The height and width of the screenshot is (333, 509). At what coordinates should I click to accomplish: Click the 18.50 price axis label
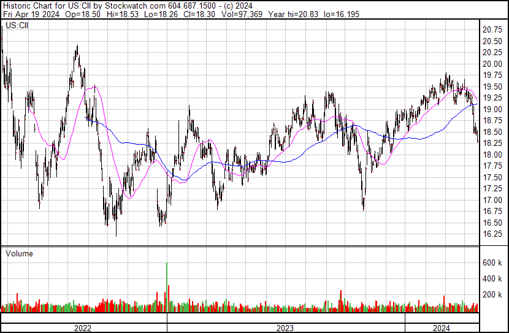[x=493, y=132]
